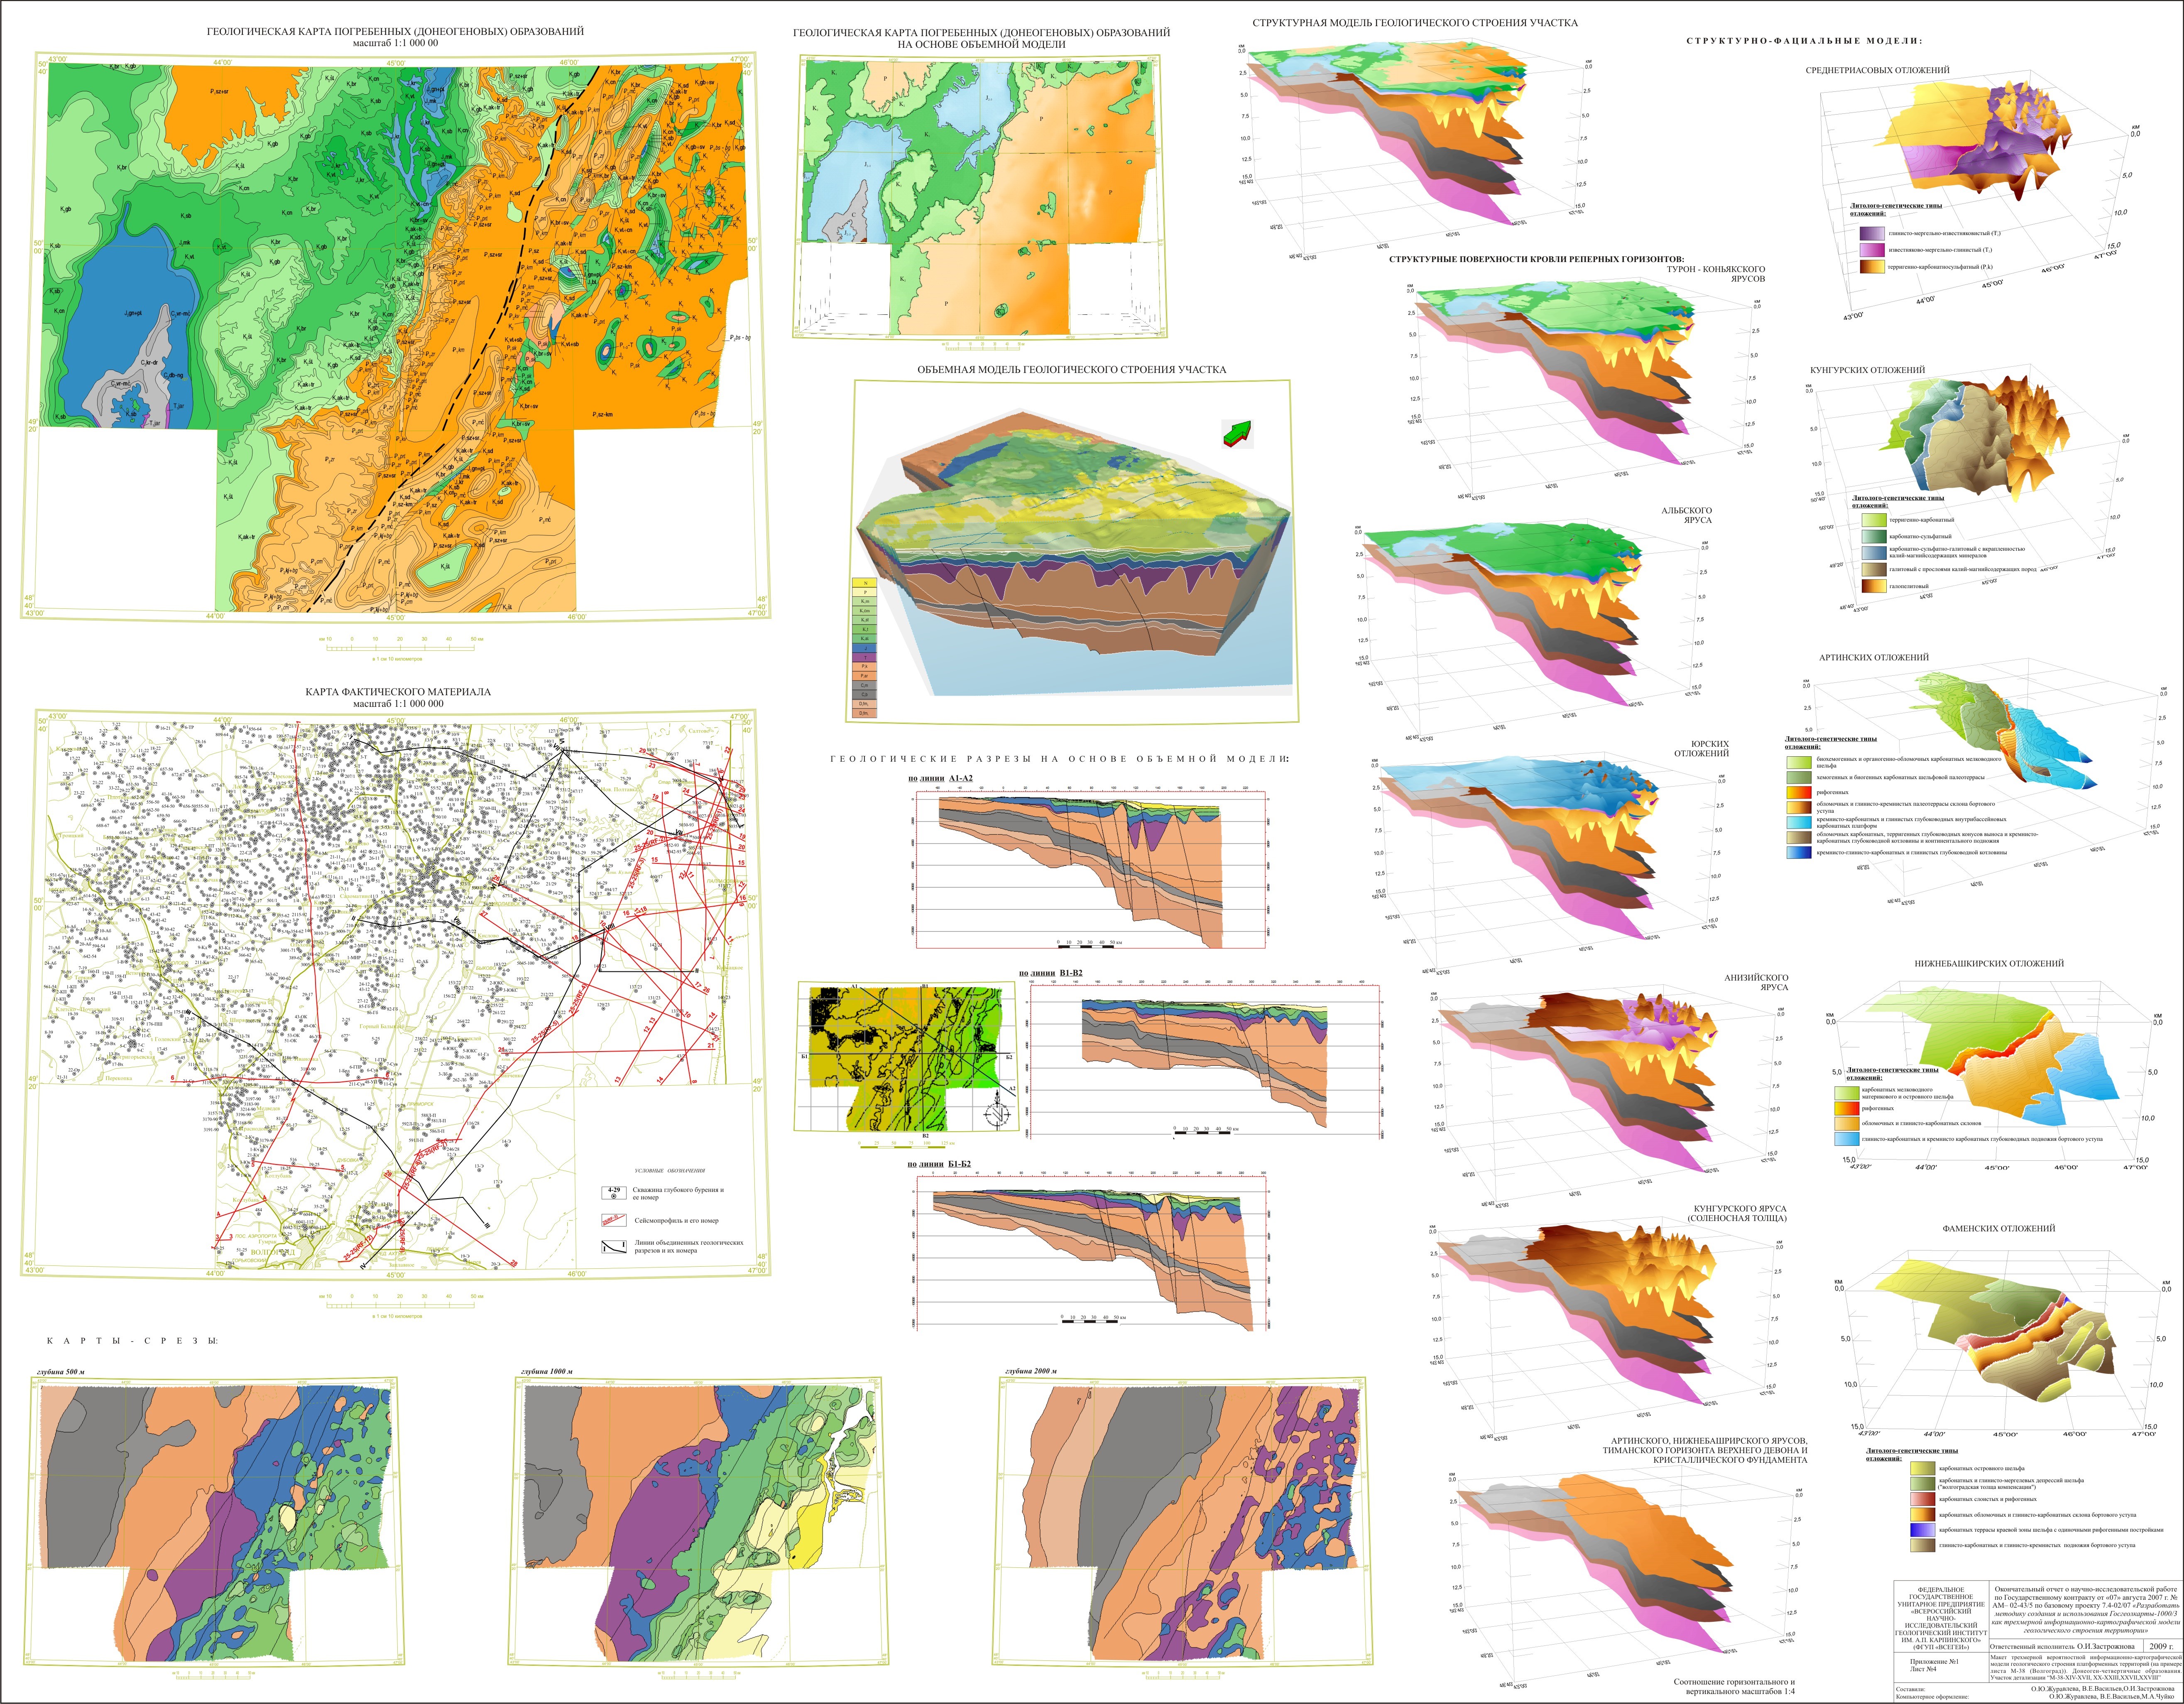The height and width of the screenshot is (1704, 2184).
Task: Click the swatch for 'глинисто-мергельно-известняковистый (T₂)'
Action: pyautogui.click(x=1872, y=234)
